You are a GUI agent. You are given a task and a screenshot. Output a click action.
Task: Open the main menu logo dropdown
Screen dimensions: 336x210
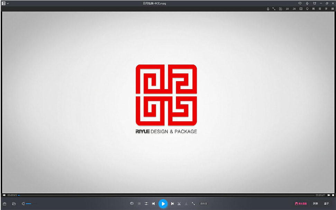coord(5,3)
